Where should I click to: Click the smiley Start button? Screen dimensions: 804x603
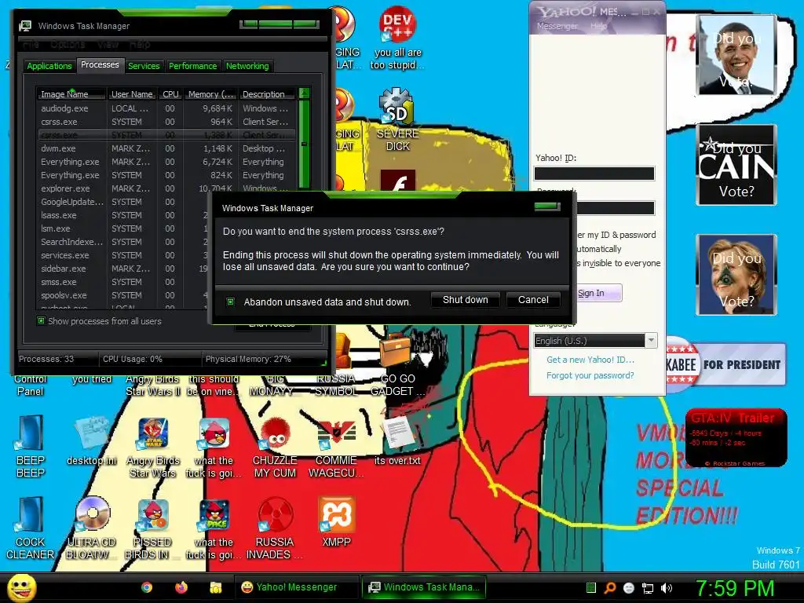tap(21, 588)
